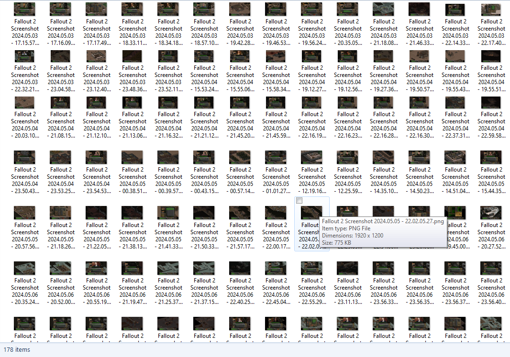Select thumbnail of screenshot 2024.05.03 - 18.34.18
This screenshot has width=510, height=357.
pyautogui.click(x=168, y=9)
